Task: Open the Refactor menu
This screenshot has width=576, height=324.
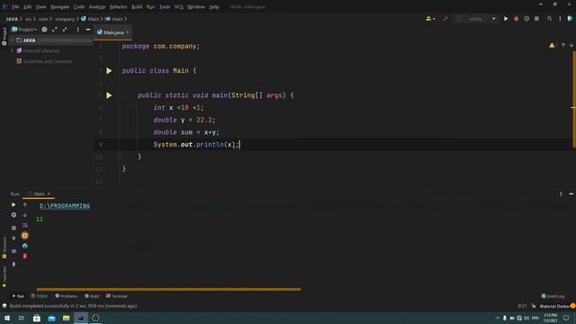Action: point(118,6)
